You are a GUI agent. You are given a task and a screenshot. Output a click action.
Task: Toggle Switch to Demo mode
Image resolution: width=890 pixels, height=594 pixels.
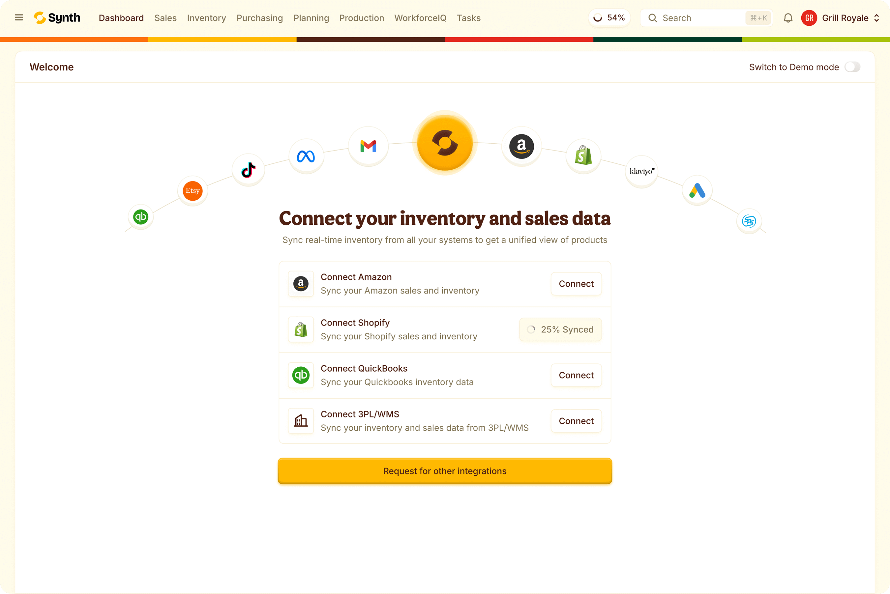[852, 67]
